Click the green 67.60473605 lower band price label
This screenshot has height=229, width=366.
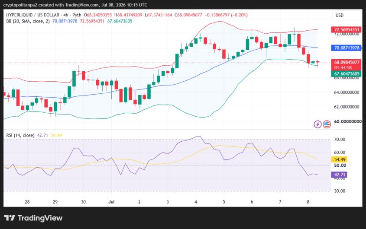[x=347, y=74]
